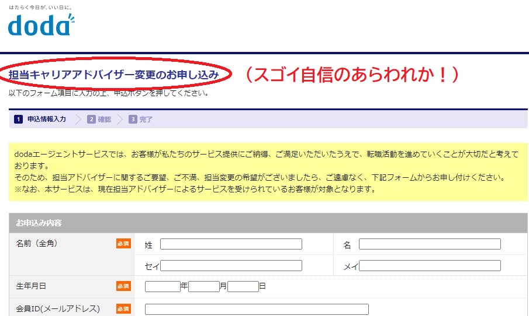This screenshot has height=316, width=529.
Task: Focus the セイ katakana input field
Action: click(x=231, y=265)
